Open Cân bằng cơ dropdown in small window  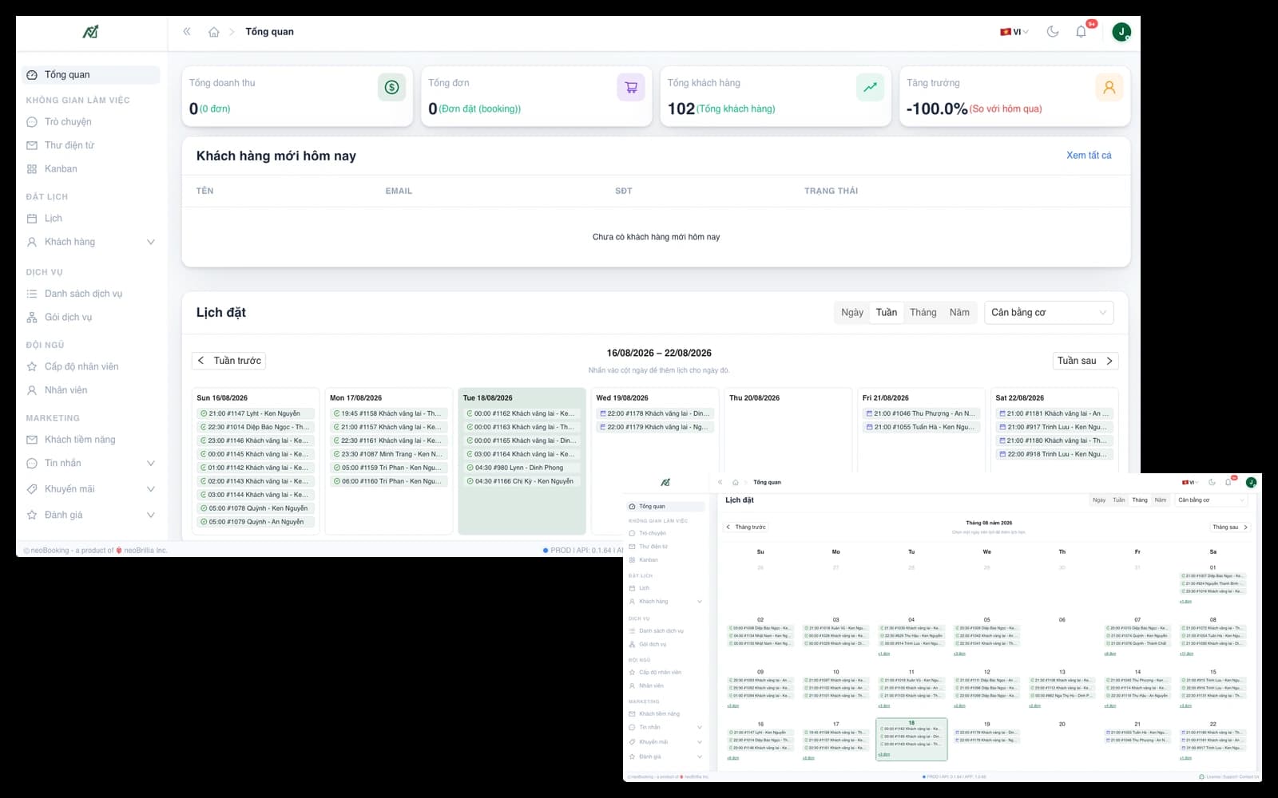(x=1211, y=500)
